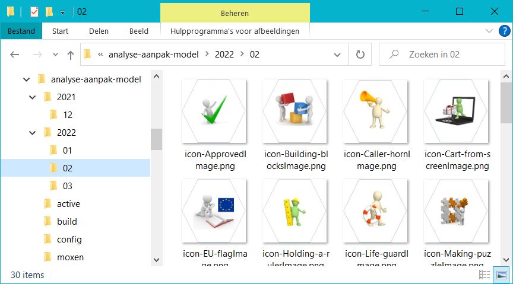
Task: Click the Back navigation arrow
Action: point(15,55)
